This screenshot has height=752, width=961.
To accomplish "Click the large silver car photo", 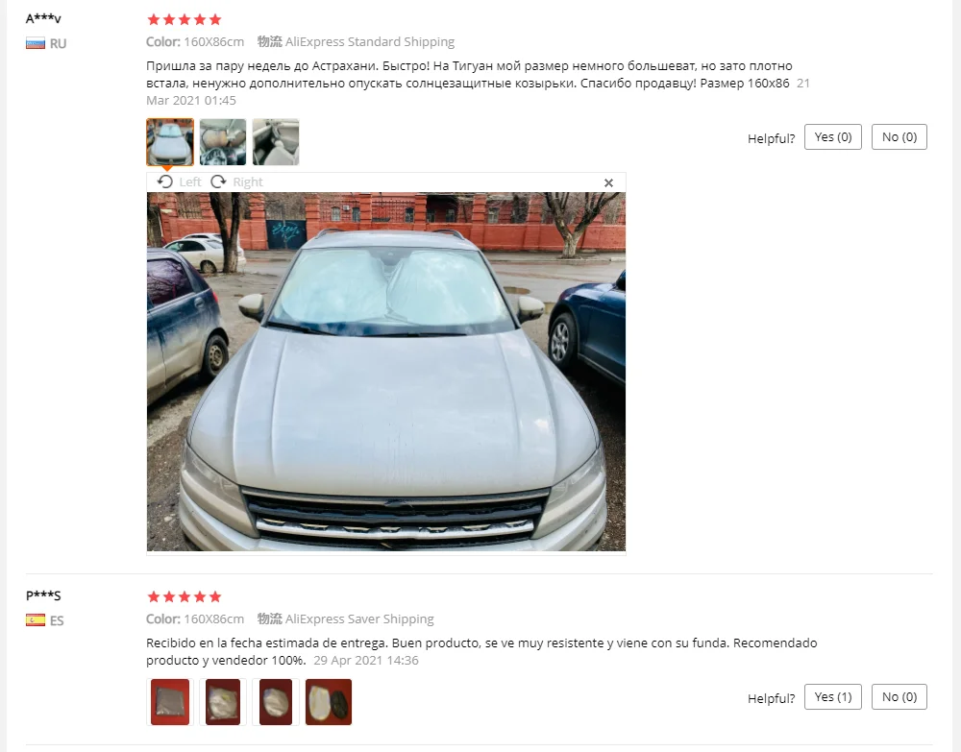I will (386, 372).
